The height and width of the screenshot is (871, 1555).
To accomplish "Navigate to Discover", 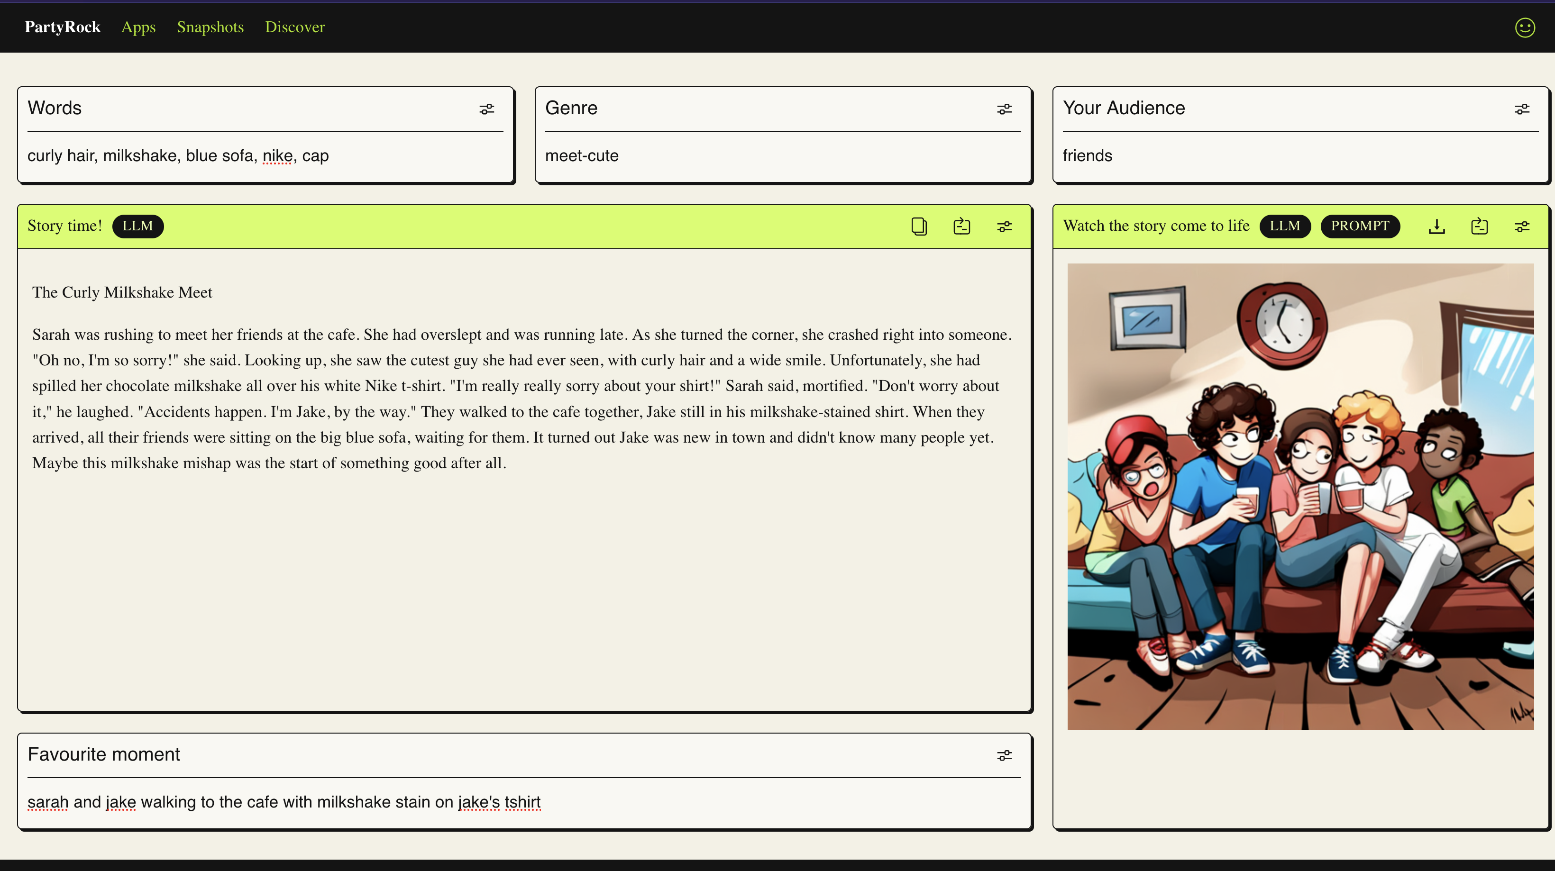I will click(x=294, y=27).
